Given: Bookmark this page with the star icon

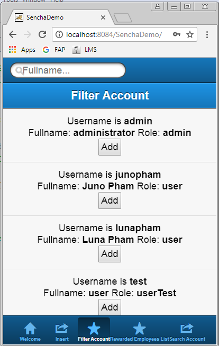Looking at the screenshot, I should [190, 34].
